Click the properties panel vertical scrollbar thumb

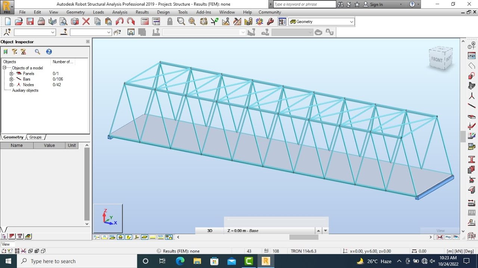tap(87, 184)
